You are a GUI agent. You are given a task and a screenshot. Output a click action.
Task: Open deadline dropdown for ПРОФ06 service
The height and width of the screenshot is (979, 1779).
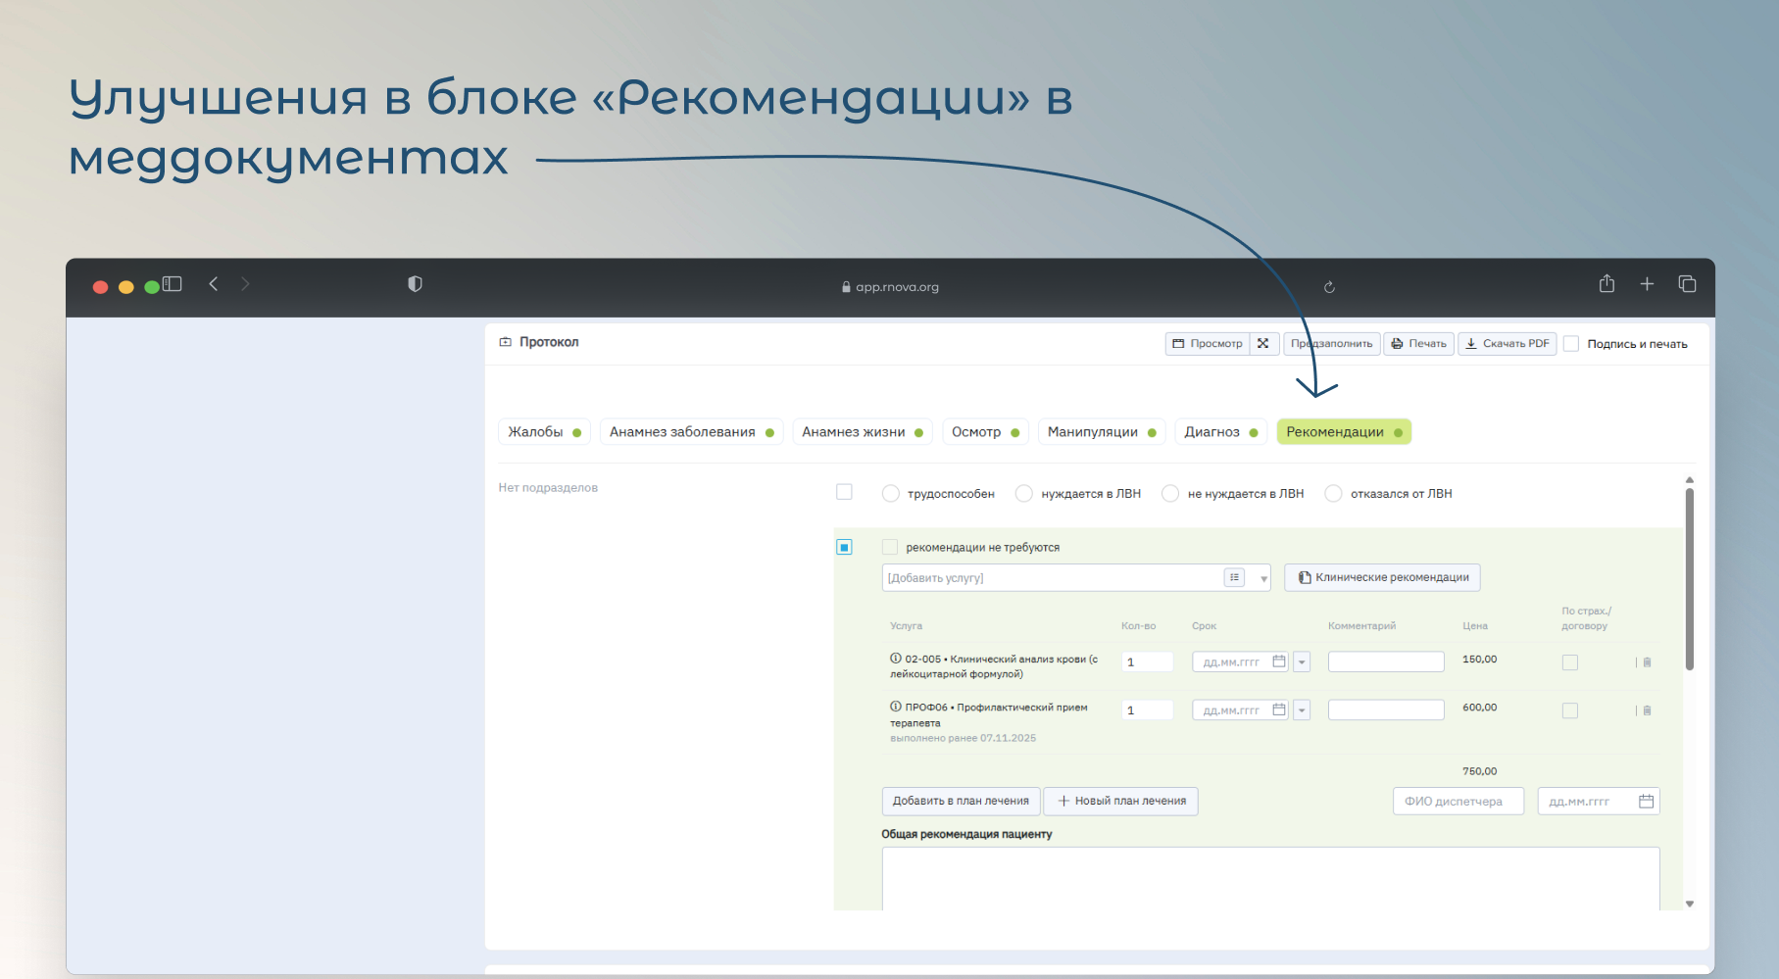pos(1302,710)
